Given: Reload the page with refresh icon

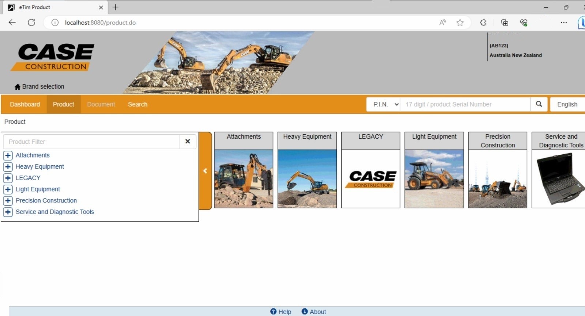Looking at the screenshot, I should coord(31,22).
